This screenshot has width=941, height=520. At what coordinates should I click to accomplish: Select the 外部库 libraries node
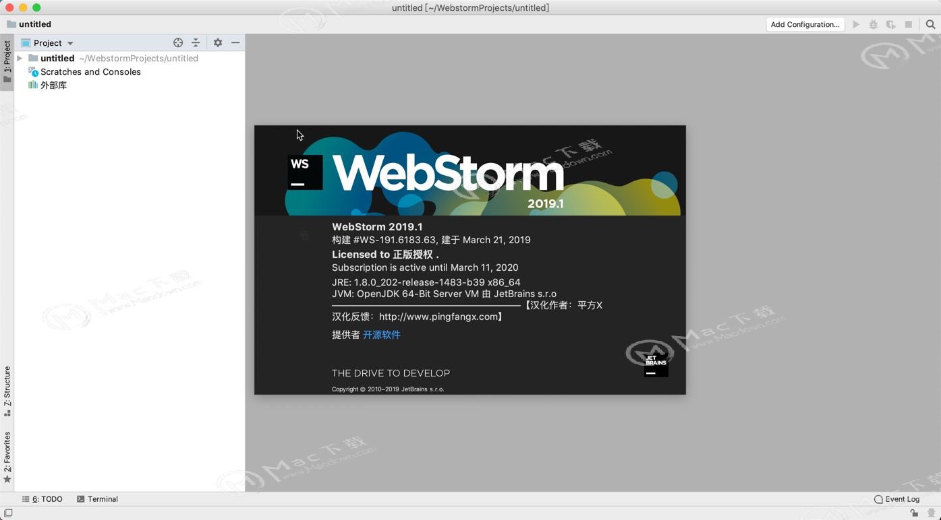[x=47, y=86]
